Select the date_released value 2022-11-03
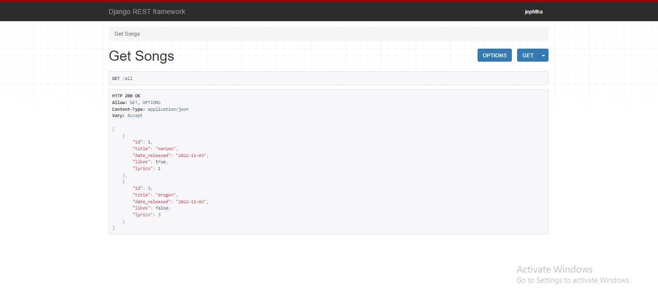Viewport: 658px width, 301px height. pos(192,155)
